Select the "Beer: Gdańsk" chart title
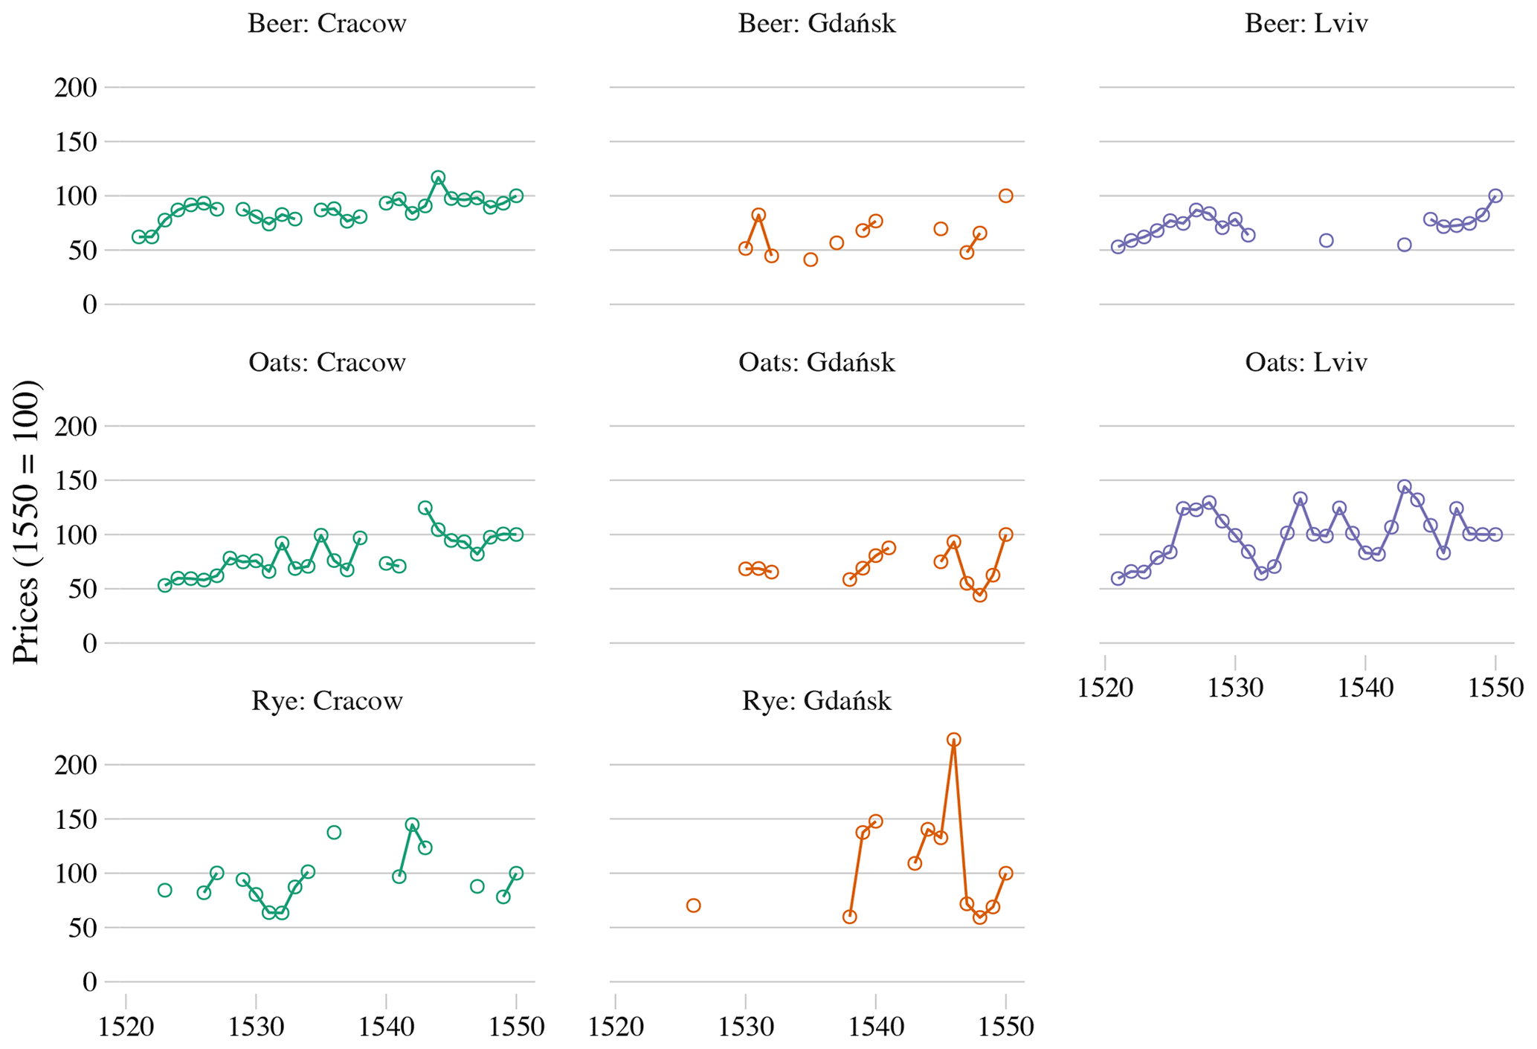The width and height of the screenshot is (1537, 1049). (816, 24)
